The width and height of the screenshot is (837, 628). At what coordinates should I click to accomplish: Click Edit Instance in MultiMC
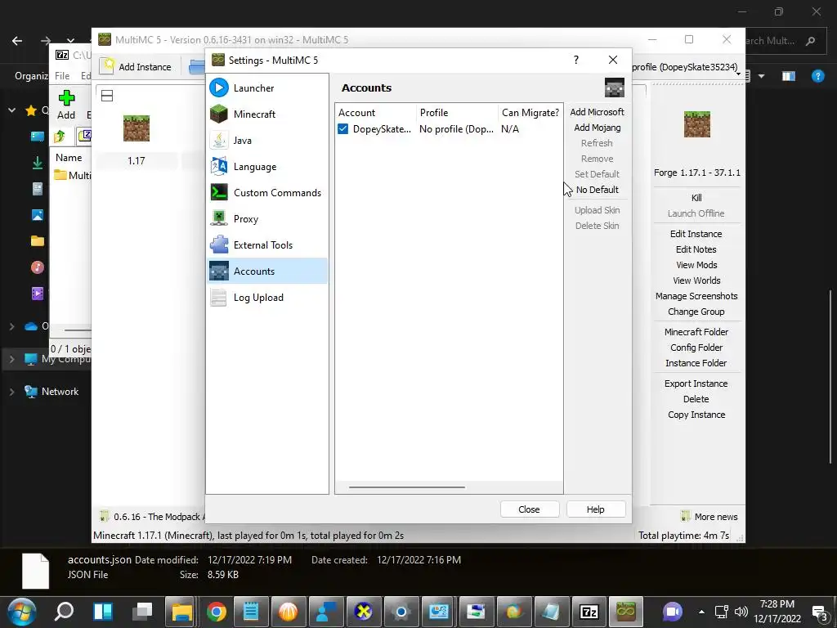click(696, 234)
